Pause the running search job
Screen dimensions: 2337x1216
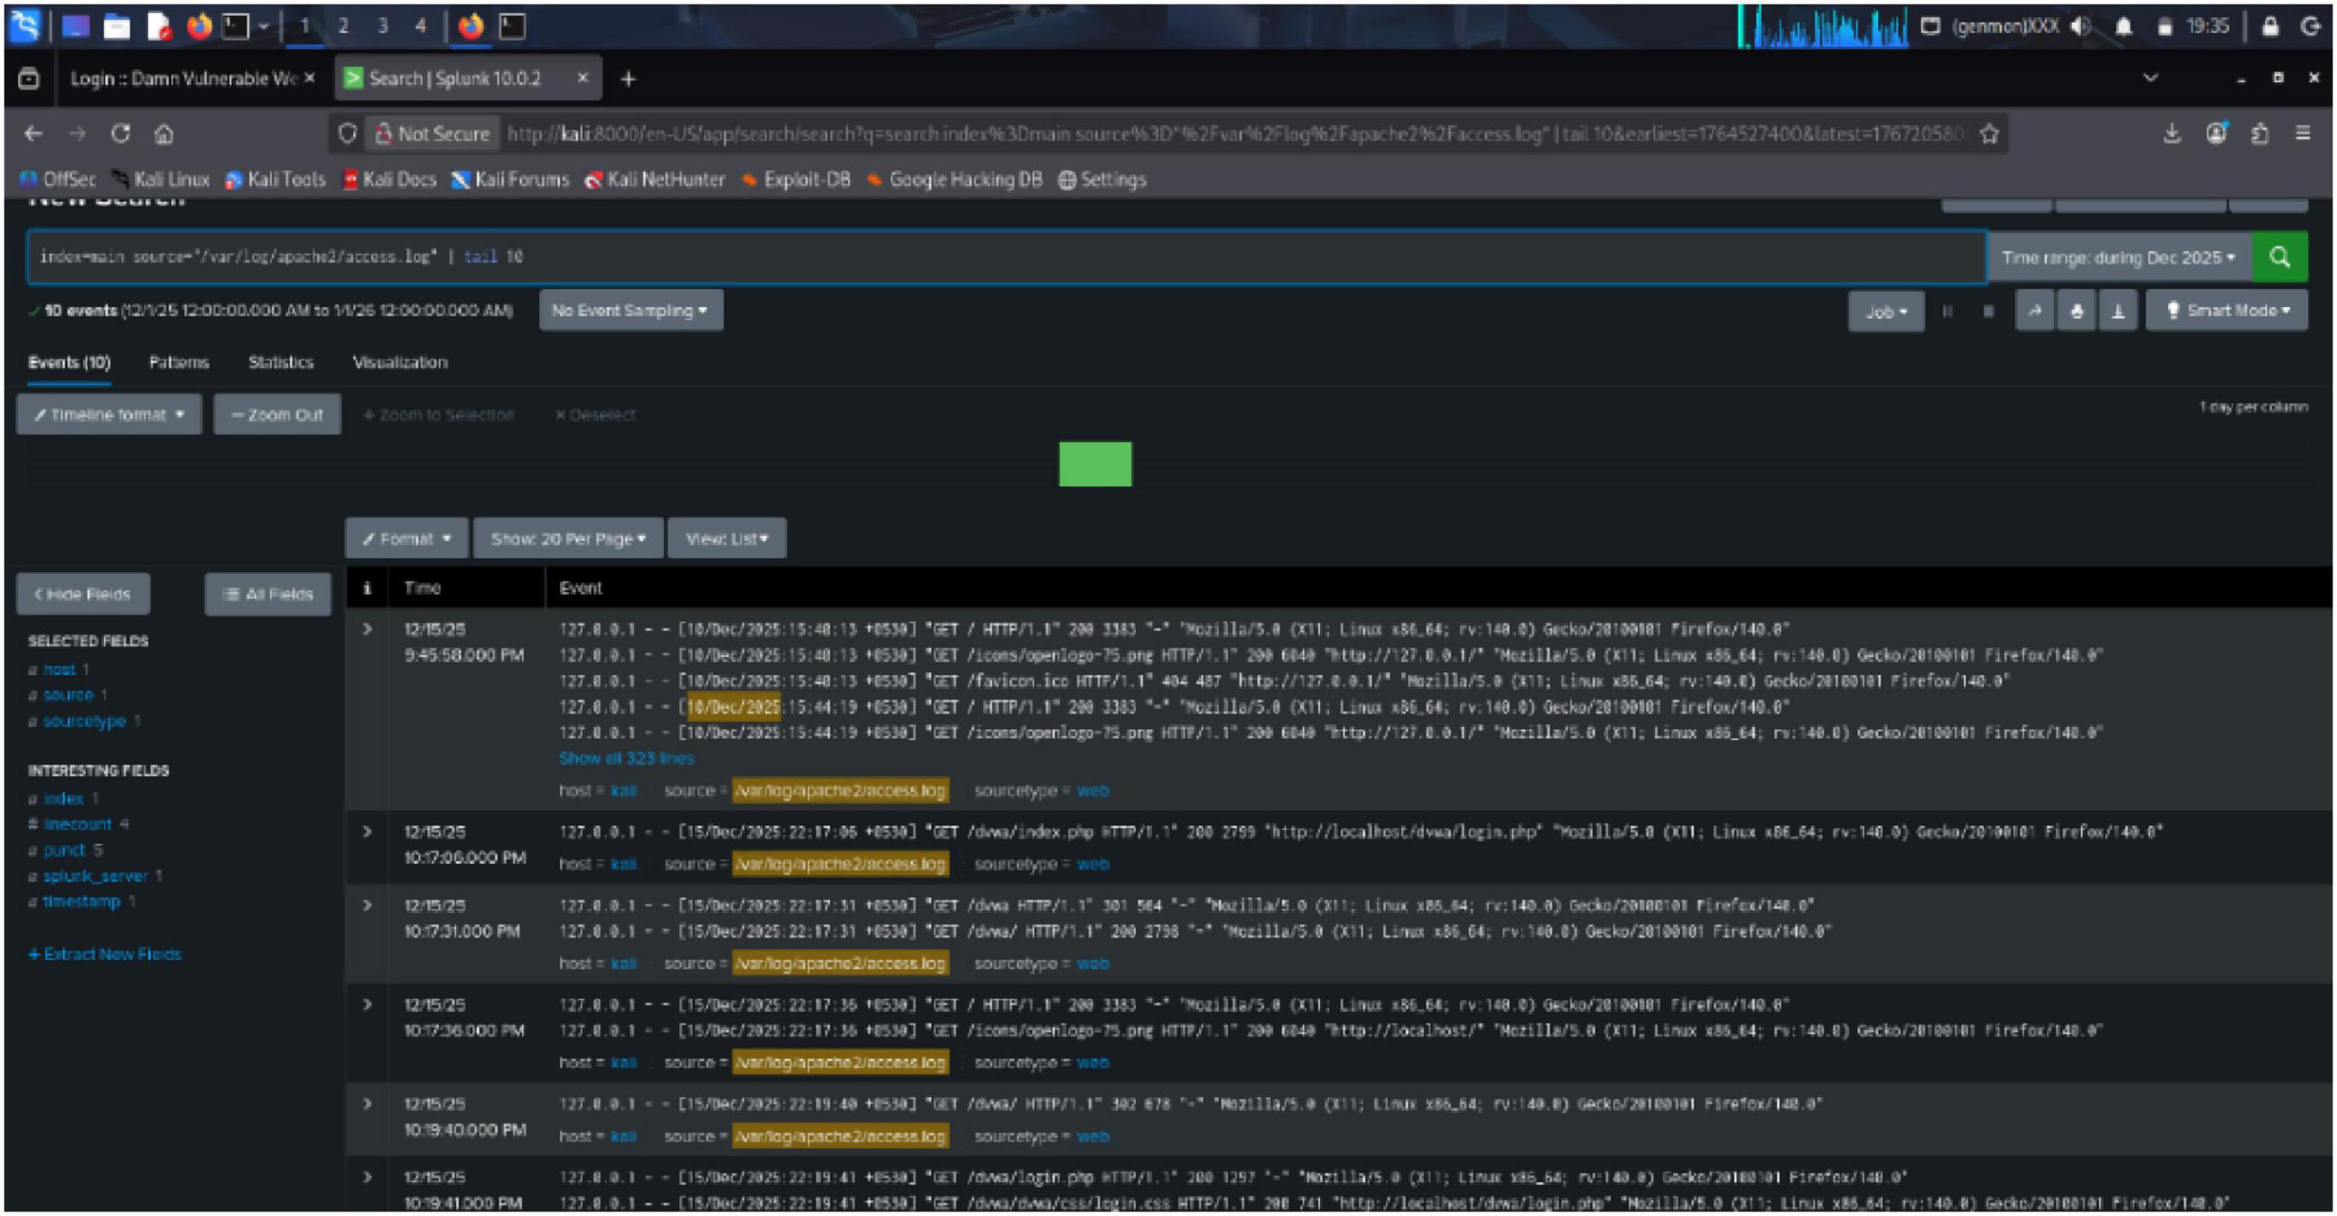point(1947,312)
